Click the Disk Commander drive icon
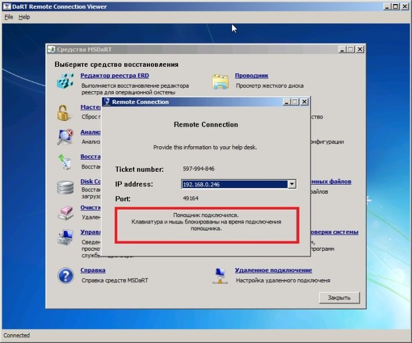The width and height of the screenshot is (412, 343). (64, 187)
